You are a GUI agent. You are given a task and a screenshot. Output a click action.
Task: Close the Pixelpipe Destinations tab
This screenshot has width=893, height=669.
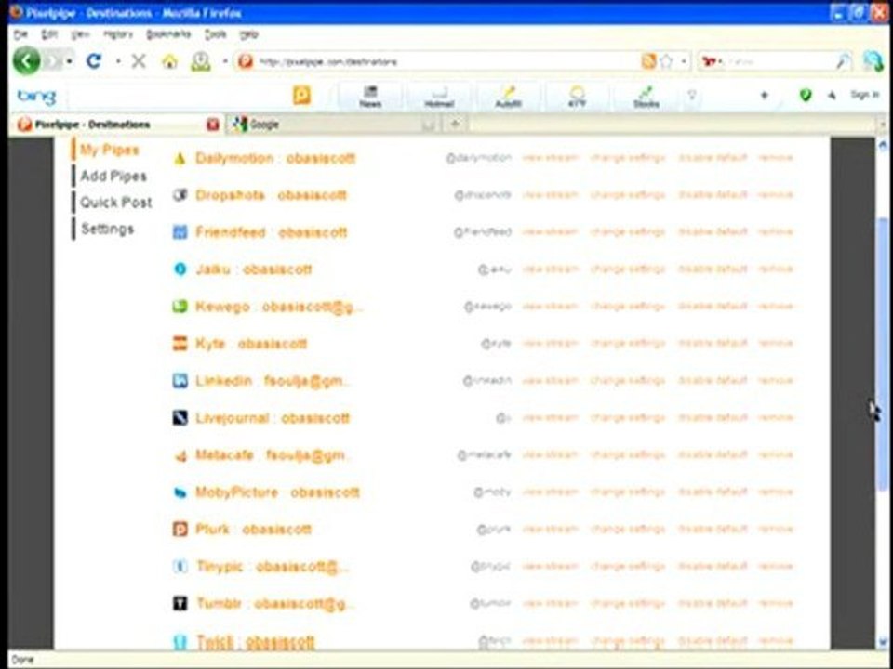pyautogui.click(x=212, y=124)
